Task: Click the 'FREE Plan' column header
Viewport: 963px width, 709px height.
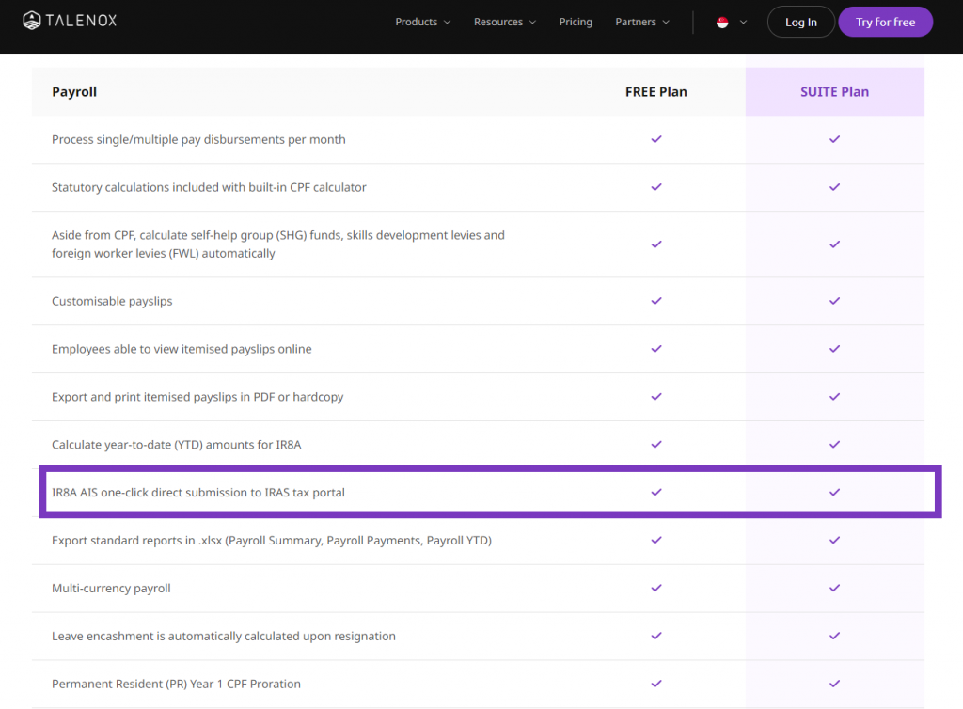Action: coord(655,92)
